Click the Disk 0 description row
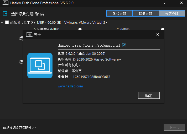The image size is (187, 134). click(x=59, y=22)
